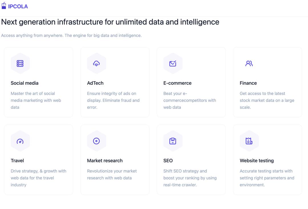This screenshot has height=209, width=308.
Task: Click the SEO clipboard icon
Action: (173, 141)
